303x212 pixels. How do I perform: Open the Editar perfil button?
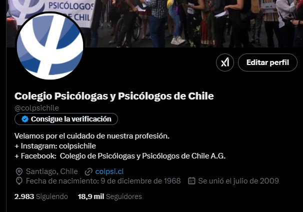267,62
